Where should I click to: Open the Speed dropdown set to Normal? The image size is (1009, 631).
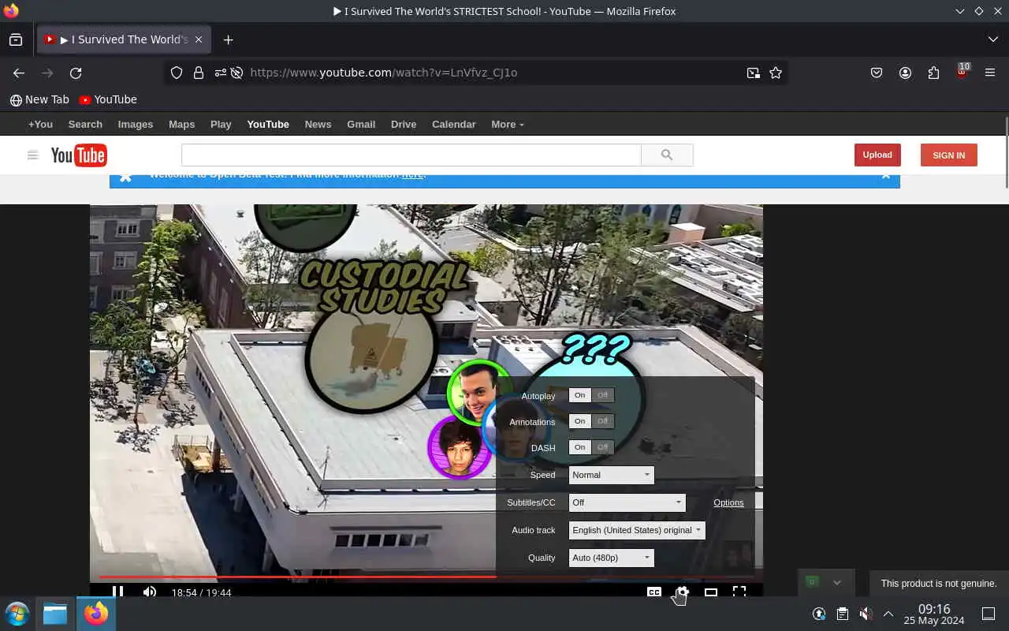[612, 475]
